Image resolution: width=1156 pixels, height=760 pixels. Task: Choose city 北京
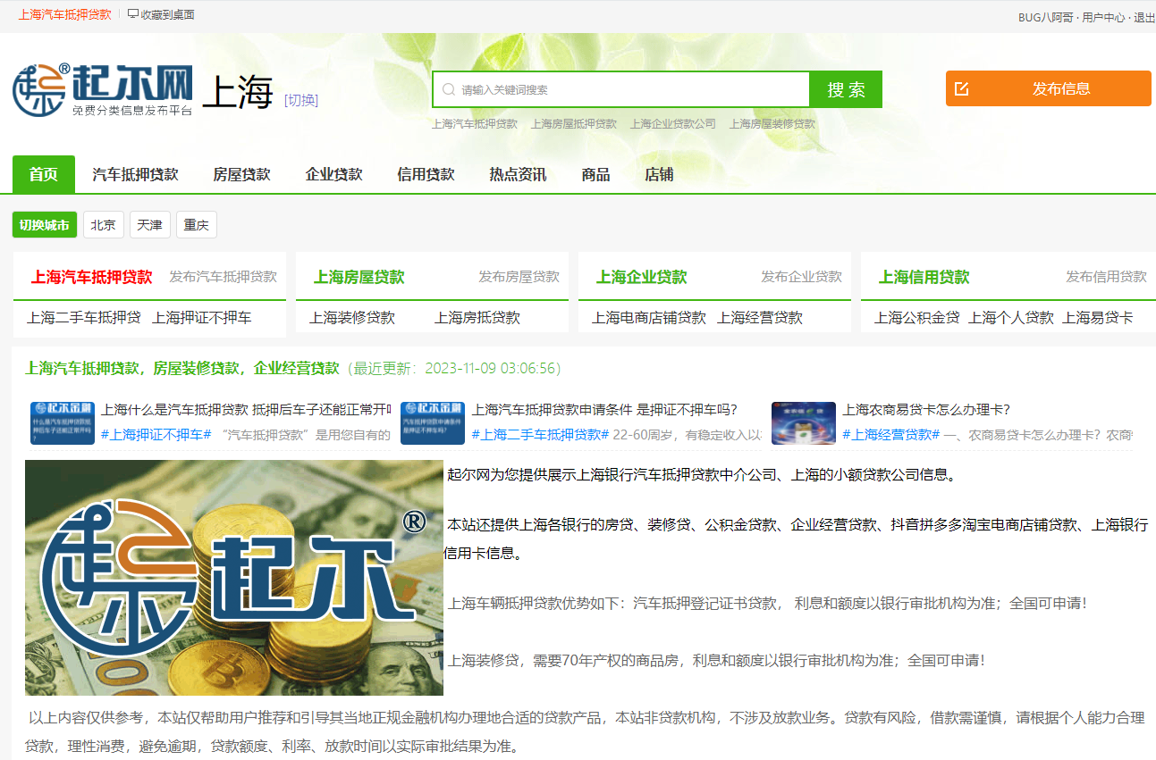point(104,225)
